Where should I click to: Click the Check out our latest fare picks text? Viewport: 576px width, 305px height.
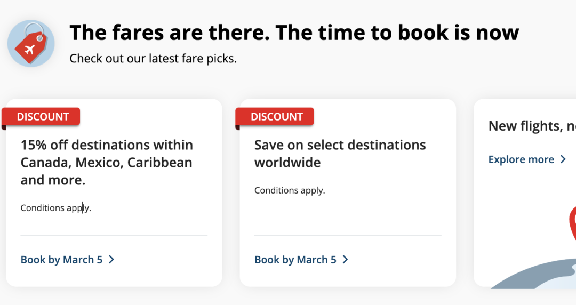(x=153, y=59)
